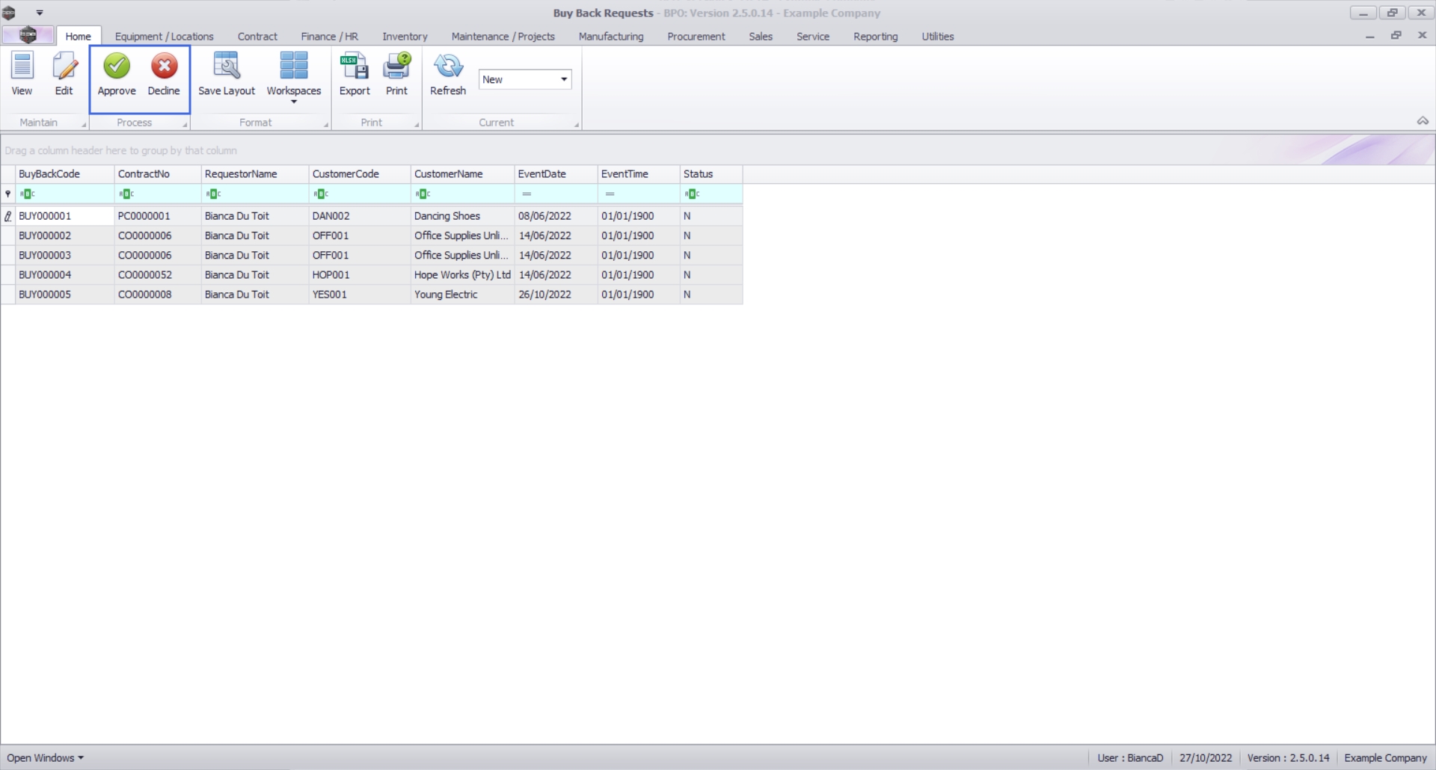Expand the Process group launcher

point(185,125)
